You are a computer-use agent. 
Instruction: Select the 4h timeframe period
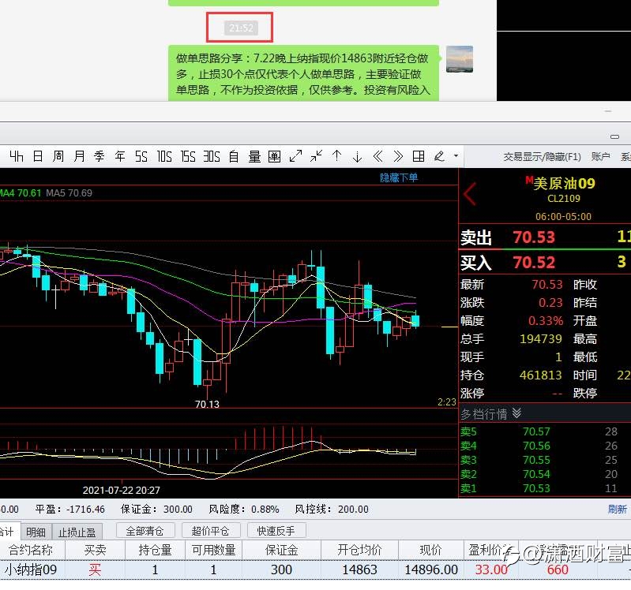tap(16, 156)
